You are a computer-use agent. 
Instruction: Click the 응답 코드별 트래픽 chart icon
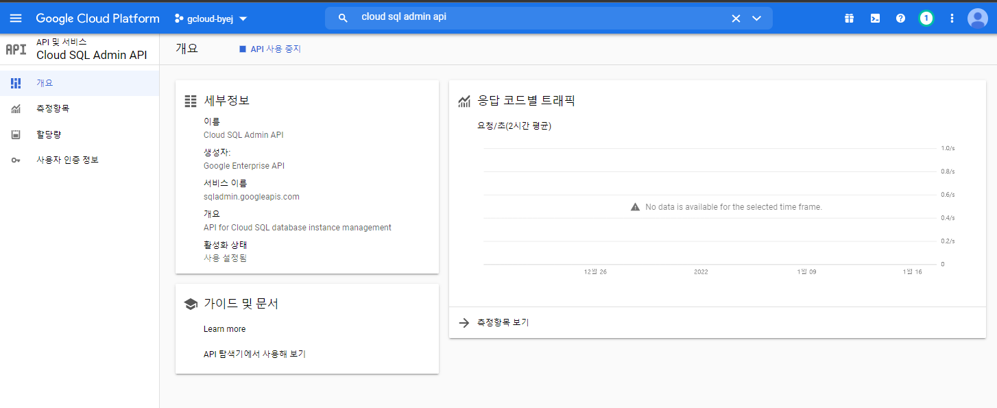tap(464, 101)
